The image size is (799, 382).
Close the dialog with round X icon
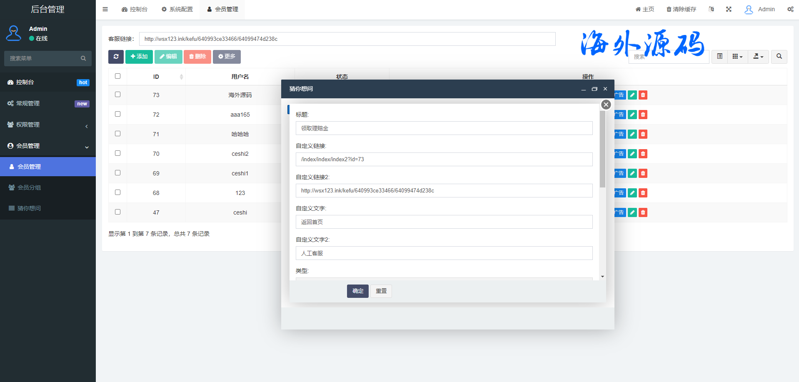coord(606,105)
